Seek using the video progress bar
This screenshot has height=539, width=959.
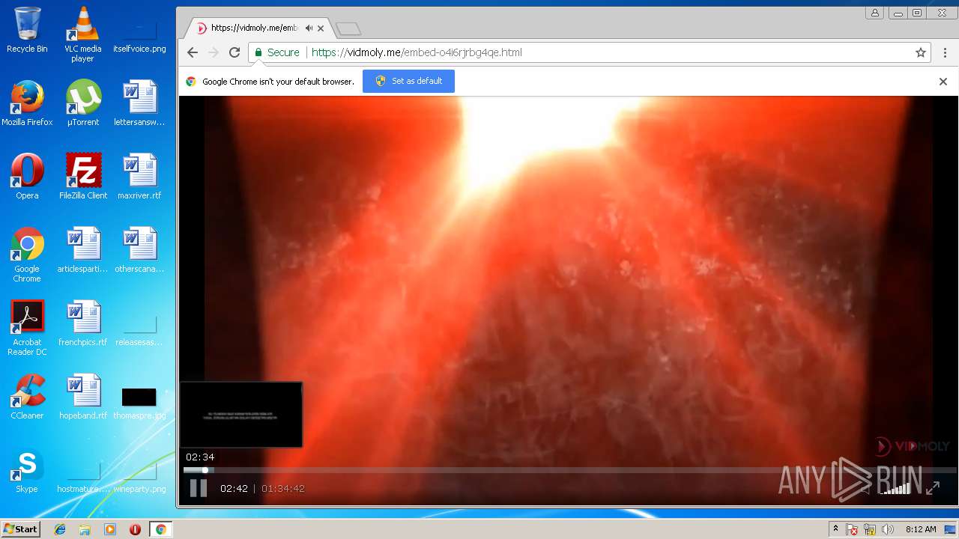[569, 470]
